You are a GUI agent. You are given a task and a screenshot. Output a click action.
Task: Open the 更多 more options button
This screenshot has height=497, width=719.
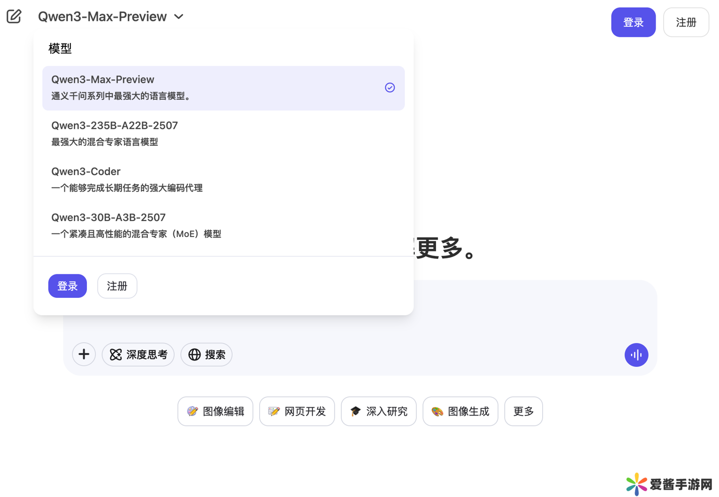click(523, 411)
